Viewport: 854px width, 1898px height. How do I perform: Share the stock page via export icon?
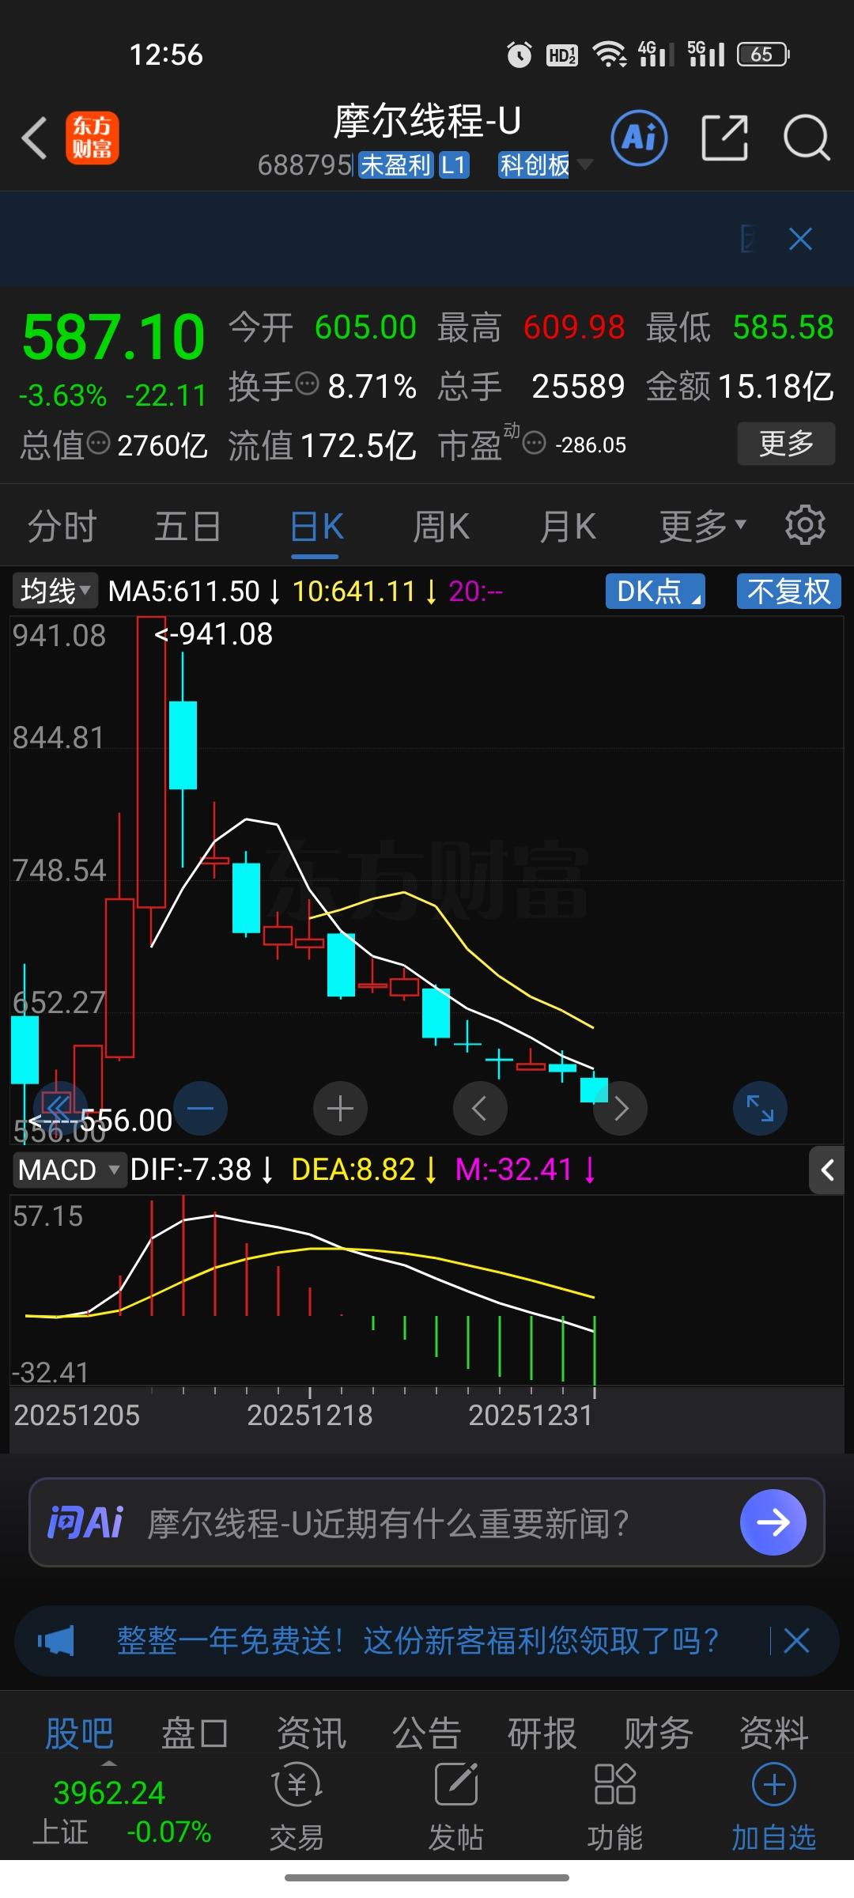[x=725, y=138]
